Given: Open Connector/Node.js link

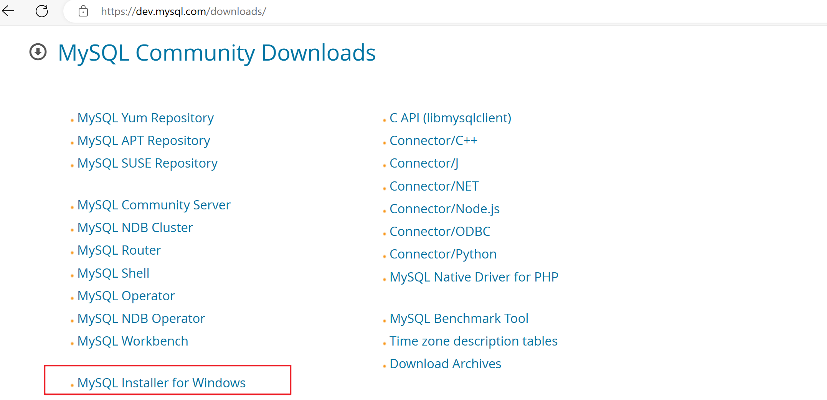Looking at the screenshot, I should tap(444, 209).
